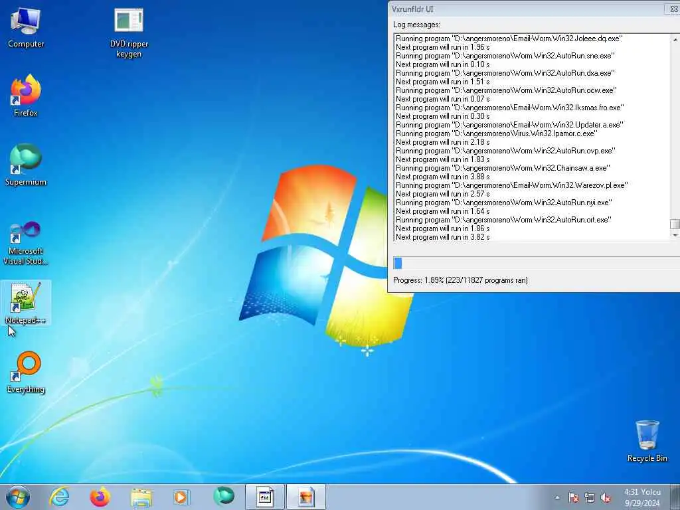
Task: Select the Microsoft Visual Studio desktop shortcut
Action: pyautogui.click(x=26, y=243)
